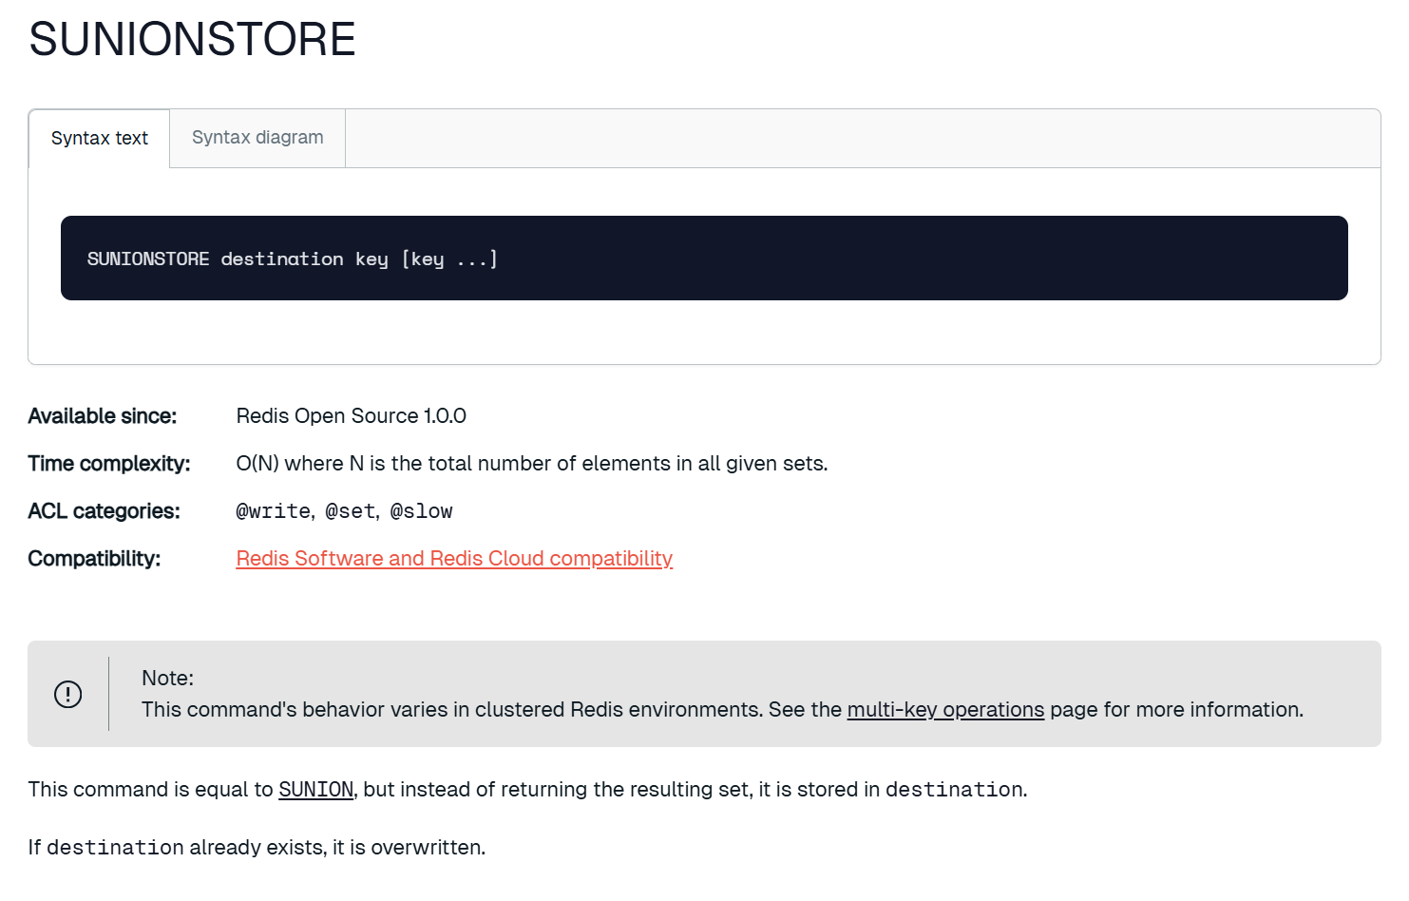Click the 'Available since:' label
Image resolution: width=1409 pixels, height=901 pixels.
tap(103, 416)
